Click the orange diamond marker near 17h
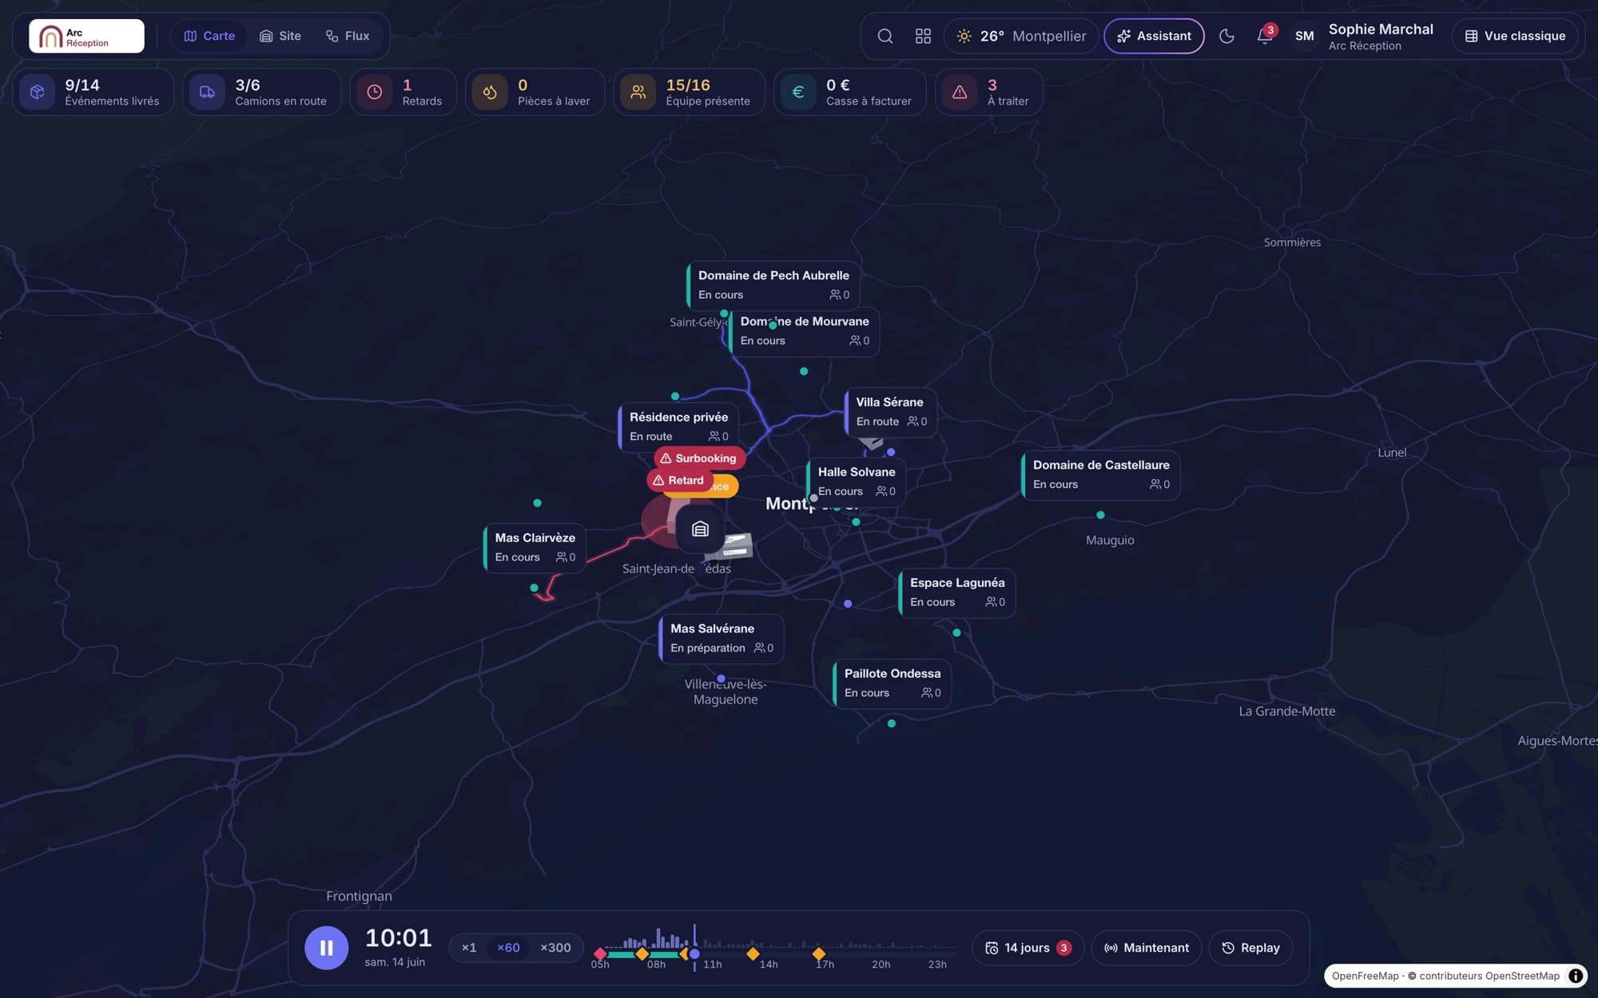 tap(818, 953)
